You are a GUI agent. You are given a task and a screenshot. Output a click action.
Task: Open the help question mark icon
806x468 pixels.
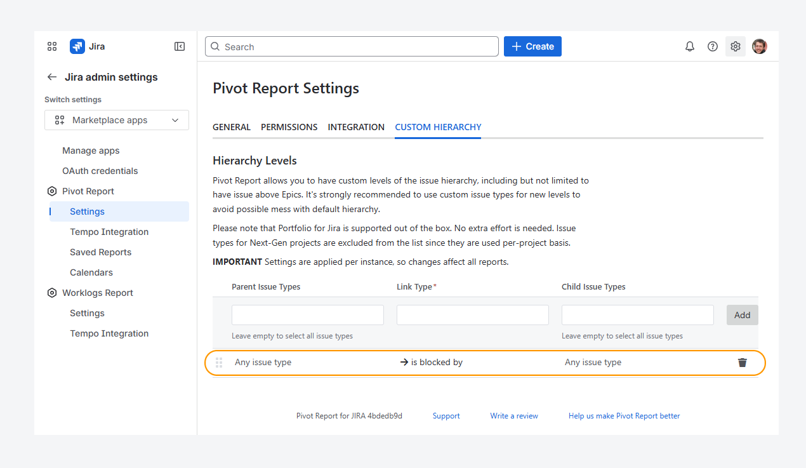713,46
